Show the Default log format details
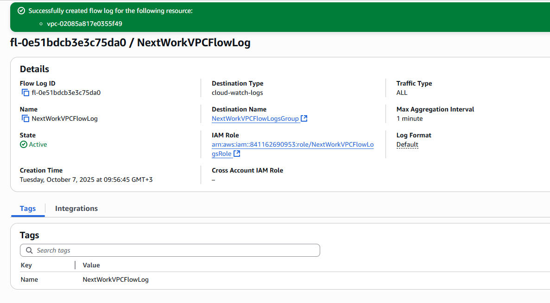Viewport: 550px width, 303px height. pyautogui.click(x=407, y=145)
